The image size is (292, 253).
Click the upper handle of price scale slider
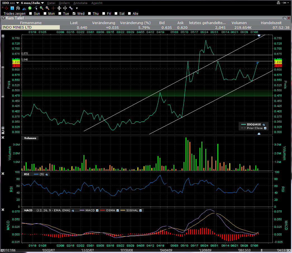(3, 67)
